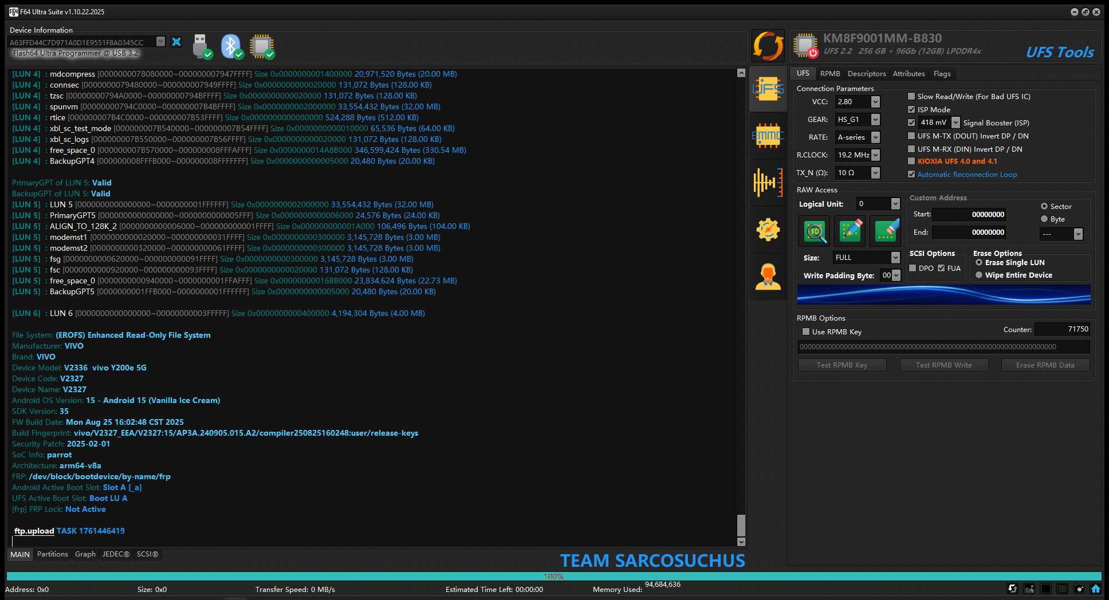Open the Partitions tab at bottom

pos(52,554)
